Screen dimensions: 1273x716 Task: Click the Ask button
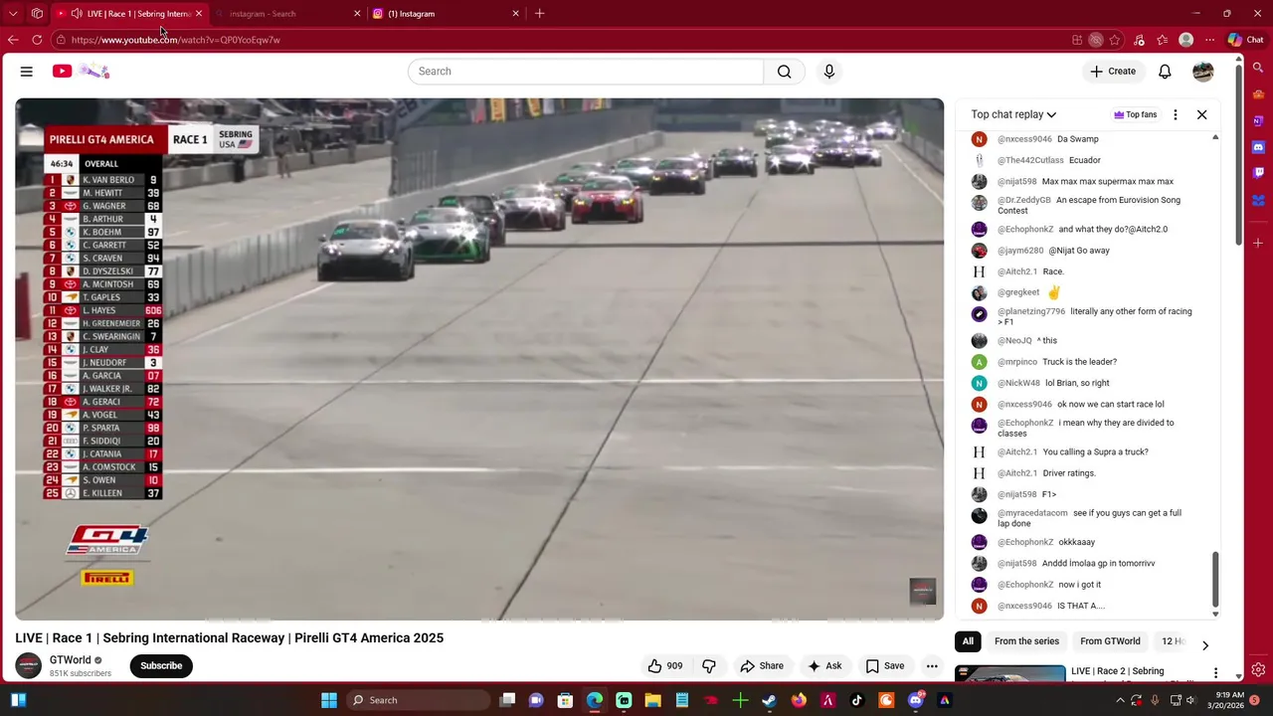(x=825, y=666)
